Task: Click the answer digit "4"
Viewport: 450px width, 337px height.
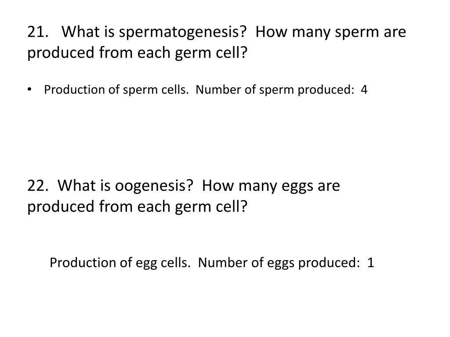Action: (x=364, y=90)
